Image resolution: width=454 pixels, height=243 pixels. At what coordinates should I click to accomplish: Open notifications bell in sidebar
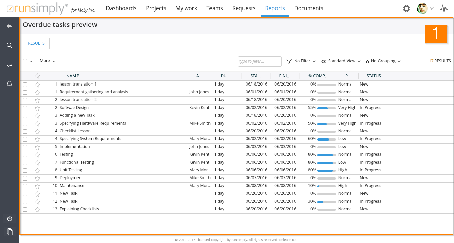[x=10, y=83]
